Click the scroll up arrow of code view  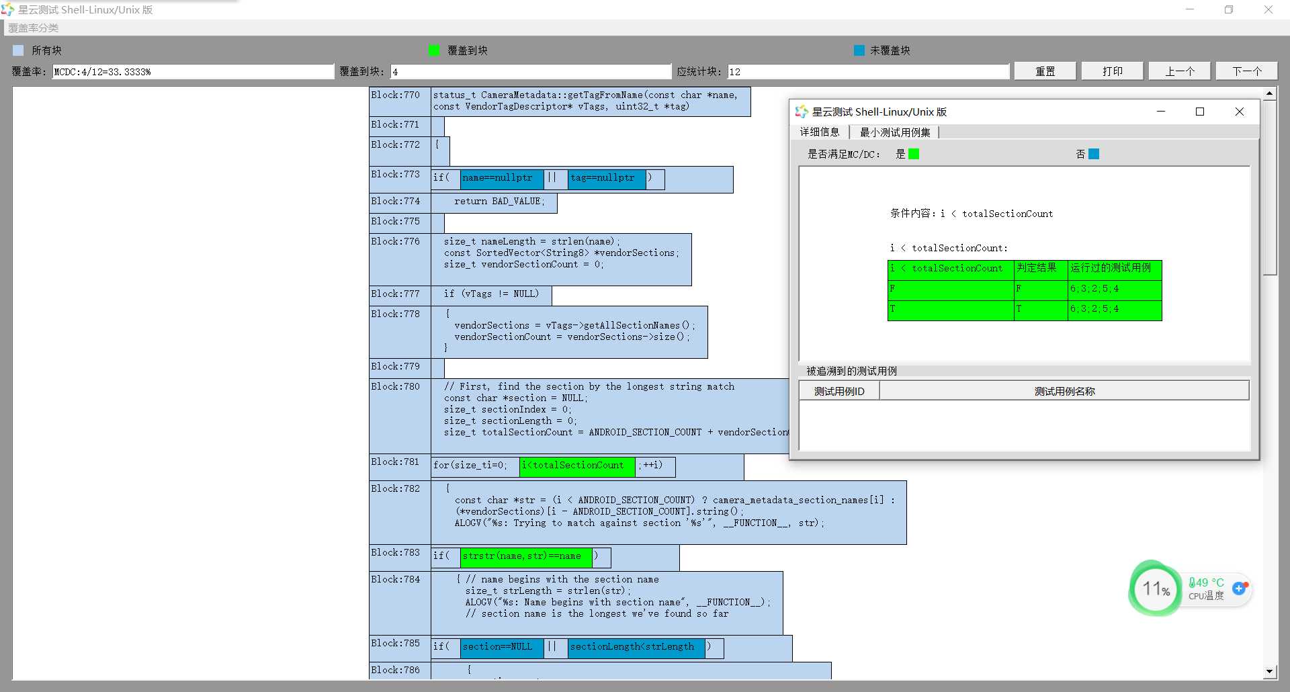point(1269,94)
